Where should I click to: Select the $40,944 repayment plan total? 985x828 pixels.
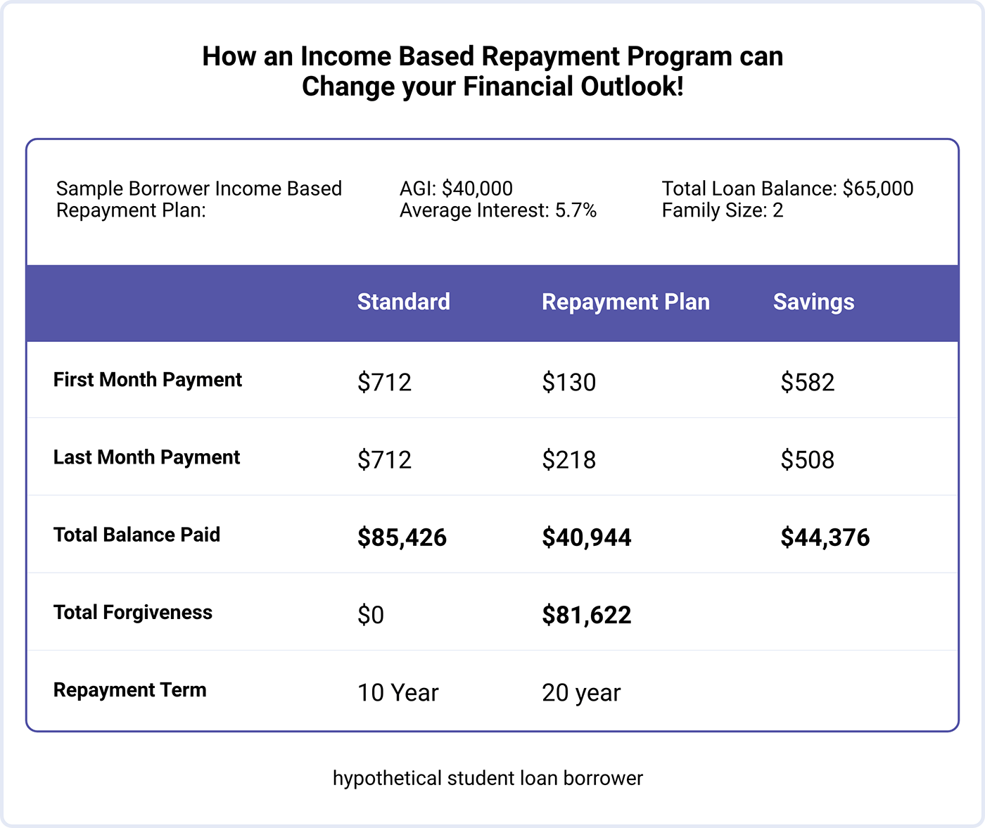pos(587,537)
